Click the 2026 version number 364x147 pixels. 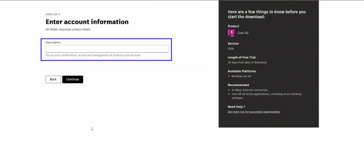point(231,49)
